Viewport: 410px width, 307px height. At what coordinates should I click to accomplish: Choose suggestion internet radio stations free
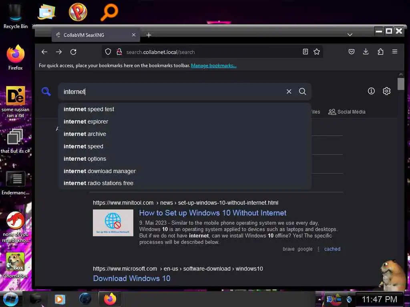(185, 183)
